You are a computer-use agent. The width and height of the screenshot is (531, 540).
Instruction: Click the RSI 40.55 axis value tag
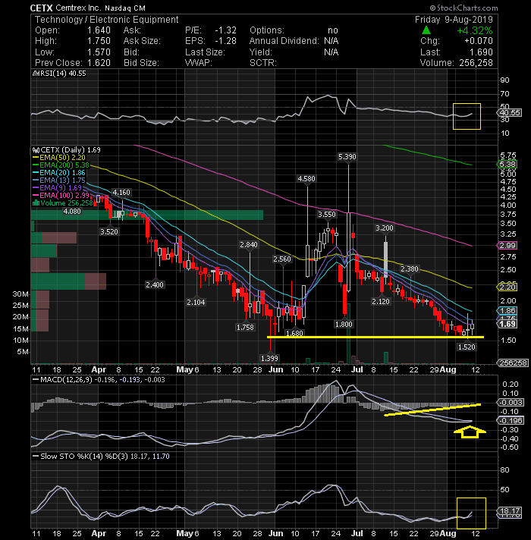509,113
